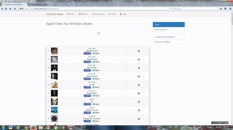
Task: Reload the page with the refresh icon
Action: point(171,9)
